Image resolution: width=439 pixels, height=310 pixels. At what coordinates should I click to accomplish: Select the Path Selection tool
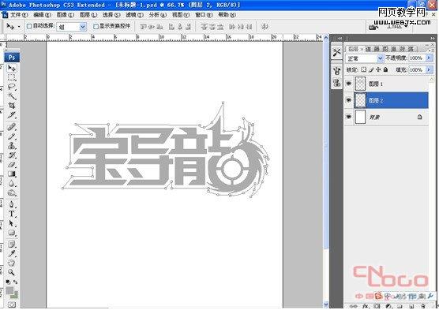point(12,223)
